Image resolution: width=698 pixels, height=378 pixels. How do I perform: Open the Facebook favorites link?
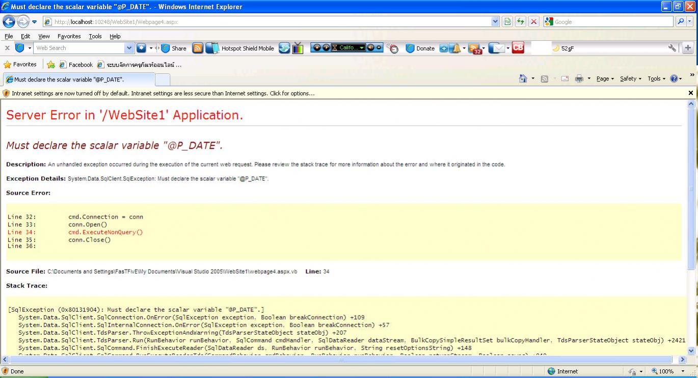click(76, 65)
